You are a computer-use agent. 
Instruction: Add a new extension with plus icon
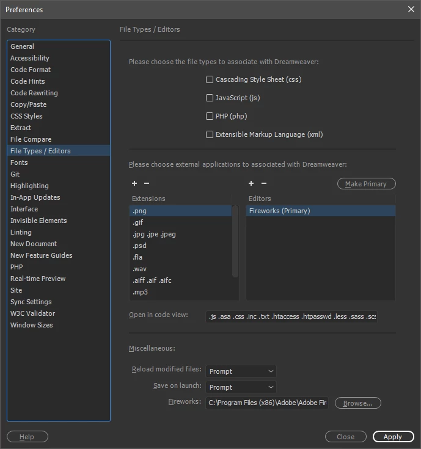tap(134, 183)
